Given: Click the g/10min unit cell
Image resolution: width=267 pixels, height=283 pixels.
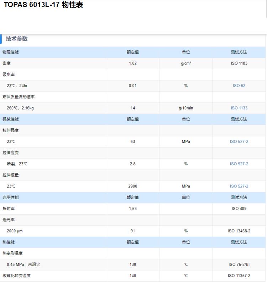Looking at the screenshot, I should tap(186, 108).
